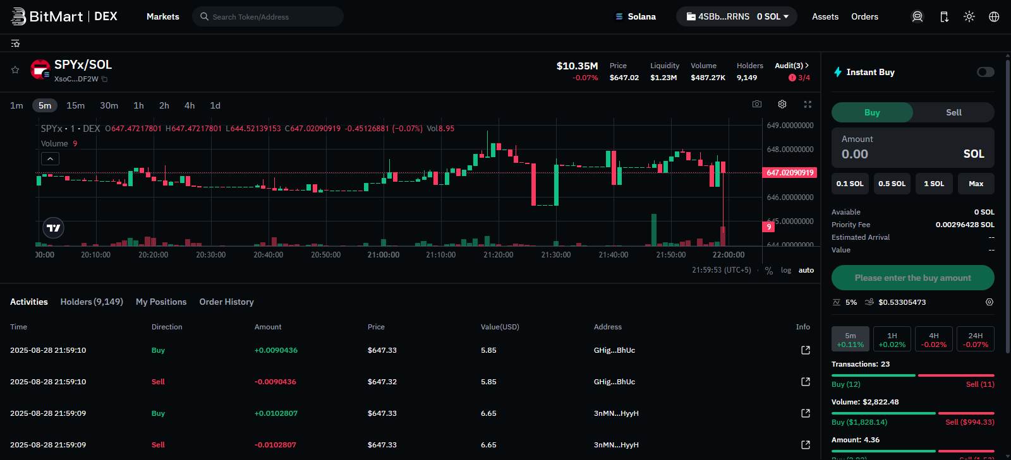The width and height of the screenshot is (1011, 460).
Task: Collapse the chart indicator legend arrow
Action: pos(51,158)
